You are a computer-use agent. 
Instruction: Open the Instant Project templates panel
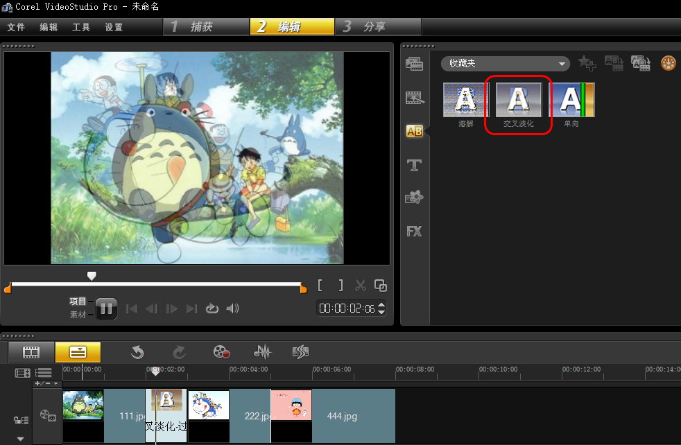coord(414,98)
